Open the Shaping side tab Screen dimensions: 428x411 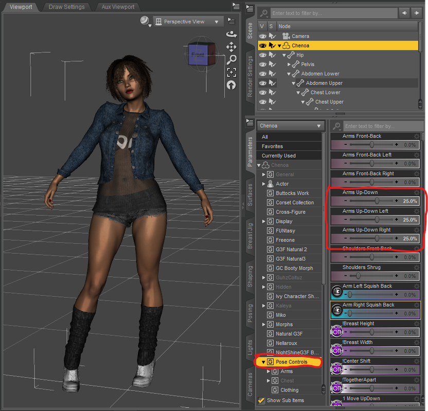(x=250, y=276)
